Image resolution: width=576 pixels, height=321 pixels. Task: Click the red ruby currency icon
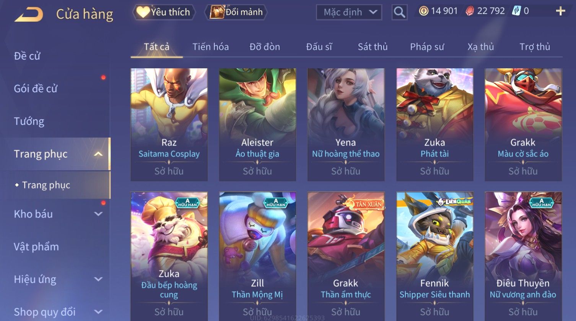pyautogui.click(x=469, y=11)
